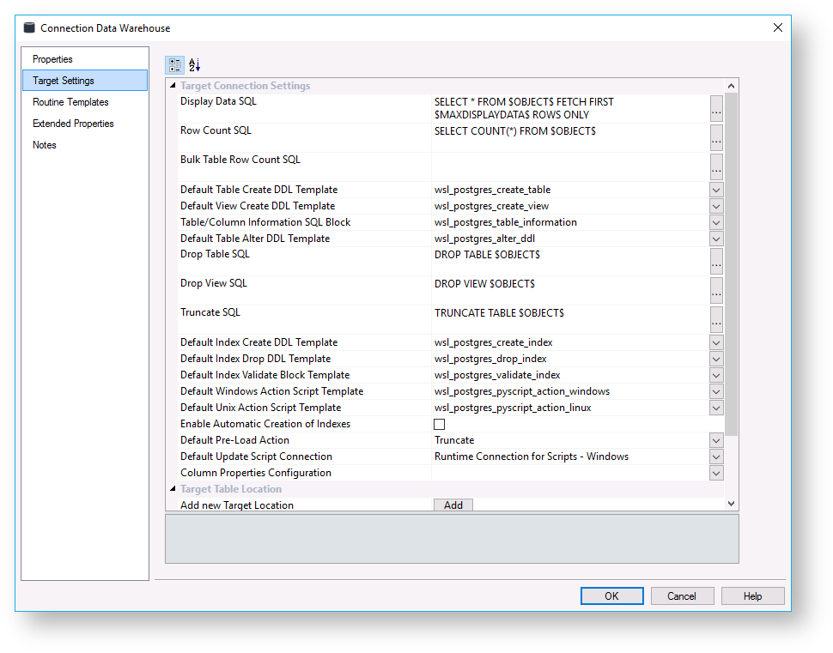
Task: Open ellipsis editor for Row Count SQL
Action: tap(716, 138)
